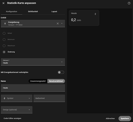This screenshot has height=122, width=133.
Task: Expand the Entität dropdown arrow
Action: 62,23
